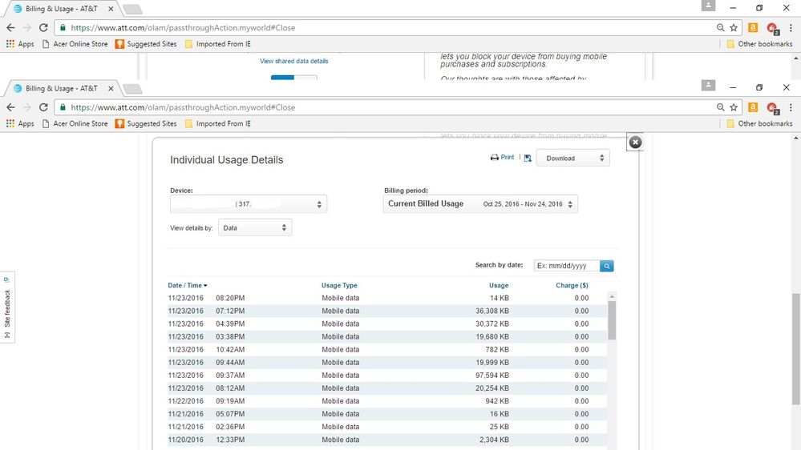
Task: Open the Site feedback side tab
Action: tap(7, 308)
